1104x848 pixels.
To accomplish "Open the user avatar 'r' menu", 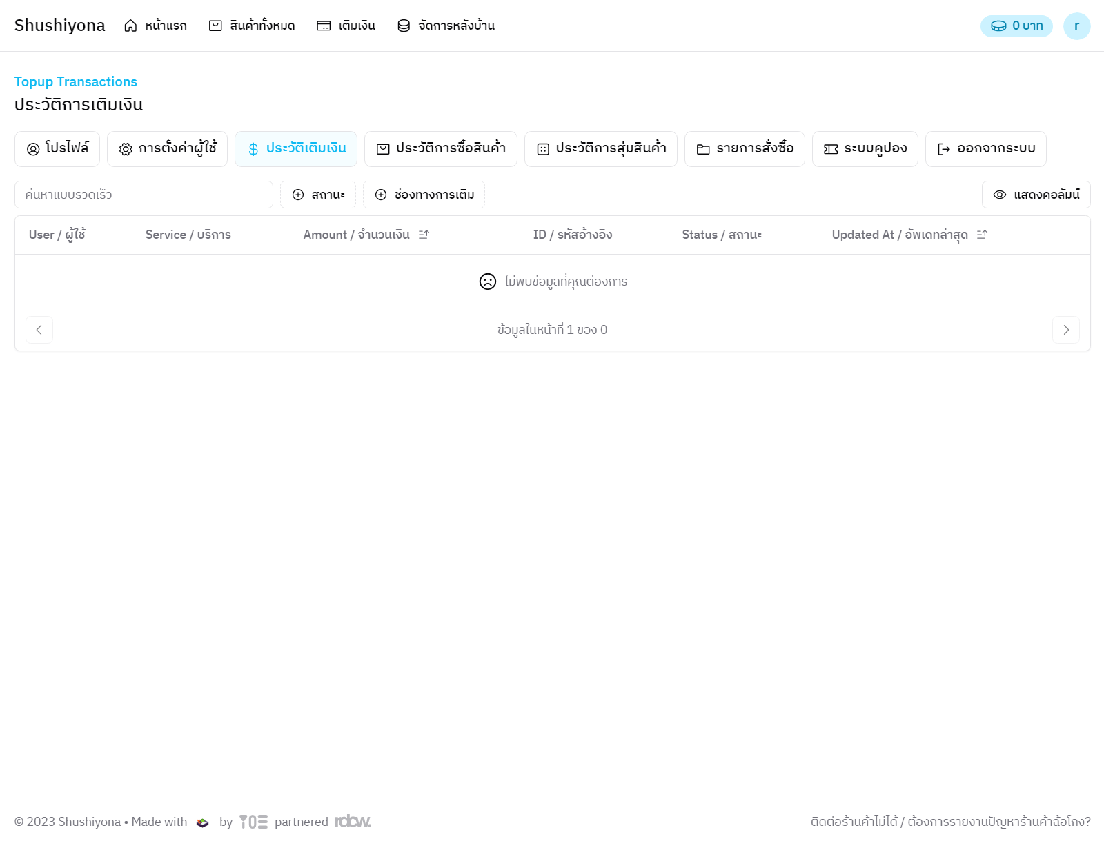I will click(x=1076, y=26).
